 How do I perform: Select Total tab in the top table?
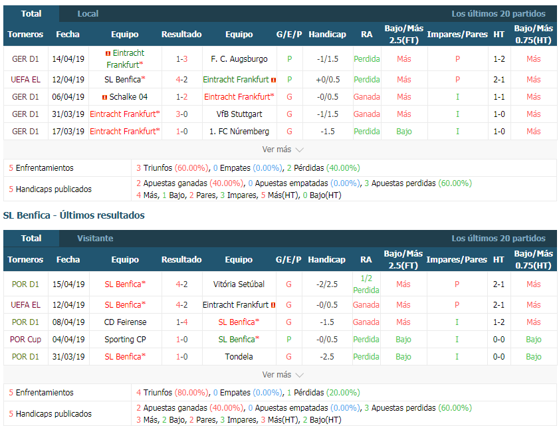pos(31,14)
